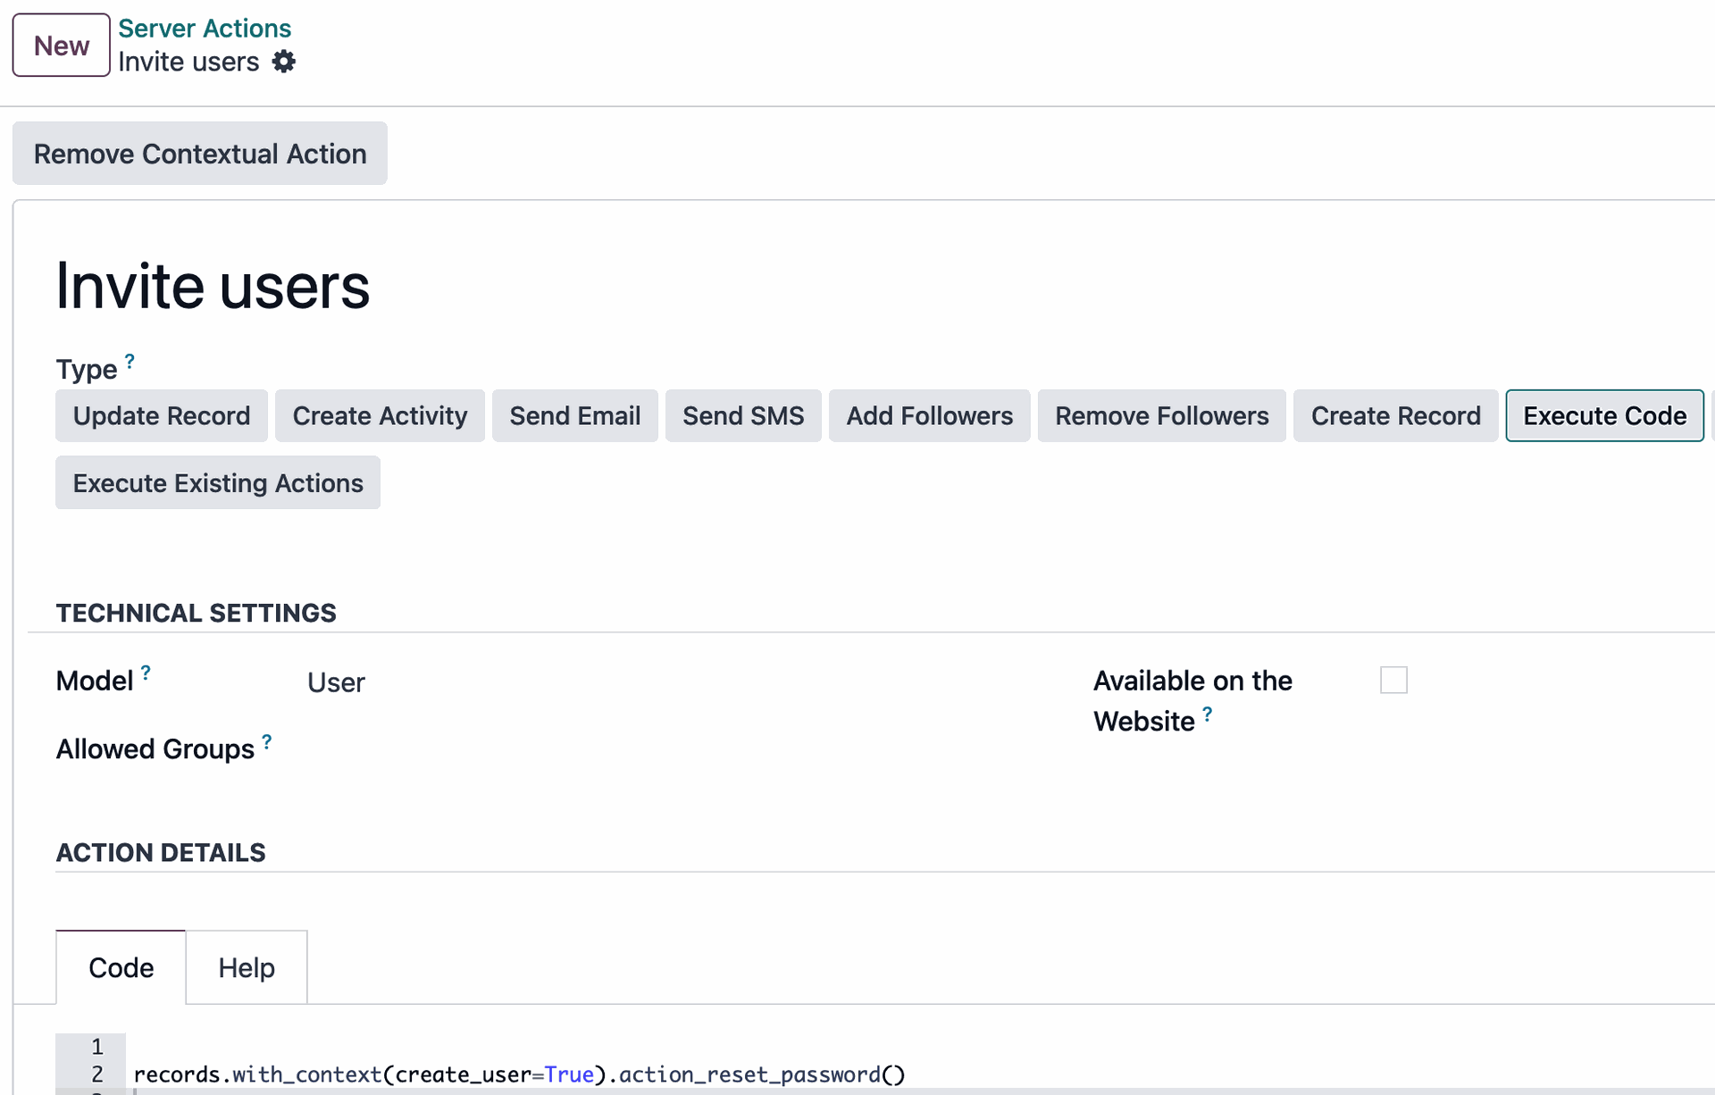This screenshot has height=1095, width=1715.
Task: Click Remove Contextual Action button
Action: click(200, 154)
